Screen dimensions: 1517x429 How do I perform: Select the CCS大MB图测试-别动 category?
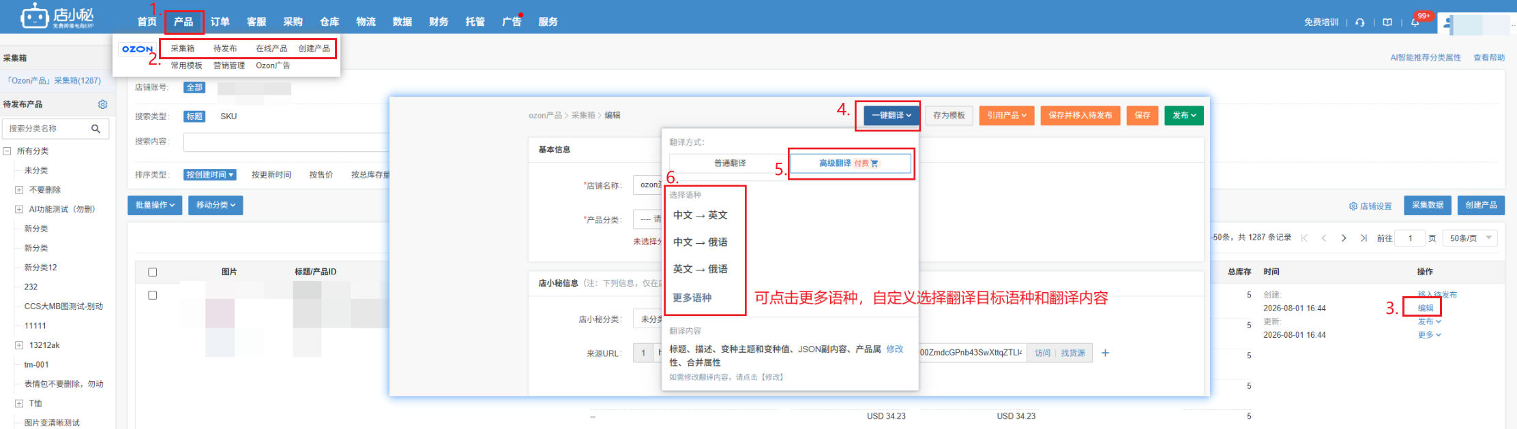coord(63,306)
